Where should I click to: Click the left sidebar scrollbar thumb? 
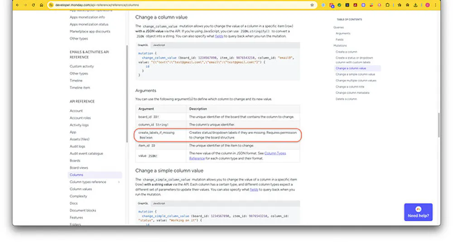click(x=127, y=94)
